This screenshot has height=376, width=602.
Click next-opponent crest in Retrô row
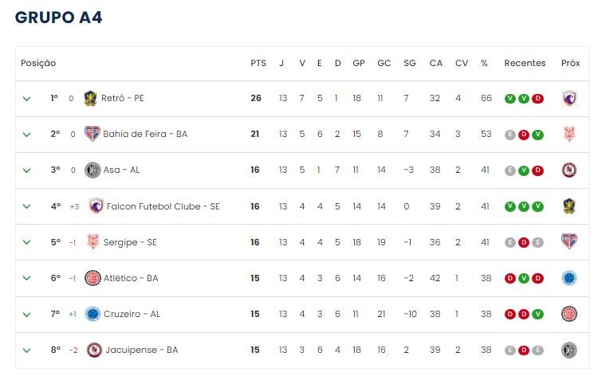pyautogui.click(x=569, y=98)
